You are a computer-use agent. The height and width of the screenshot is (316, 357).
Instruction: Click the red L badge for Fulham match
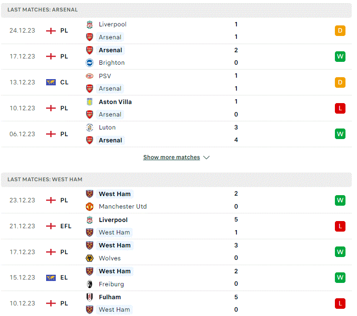340,304
